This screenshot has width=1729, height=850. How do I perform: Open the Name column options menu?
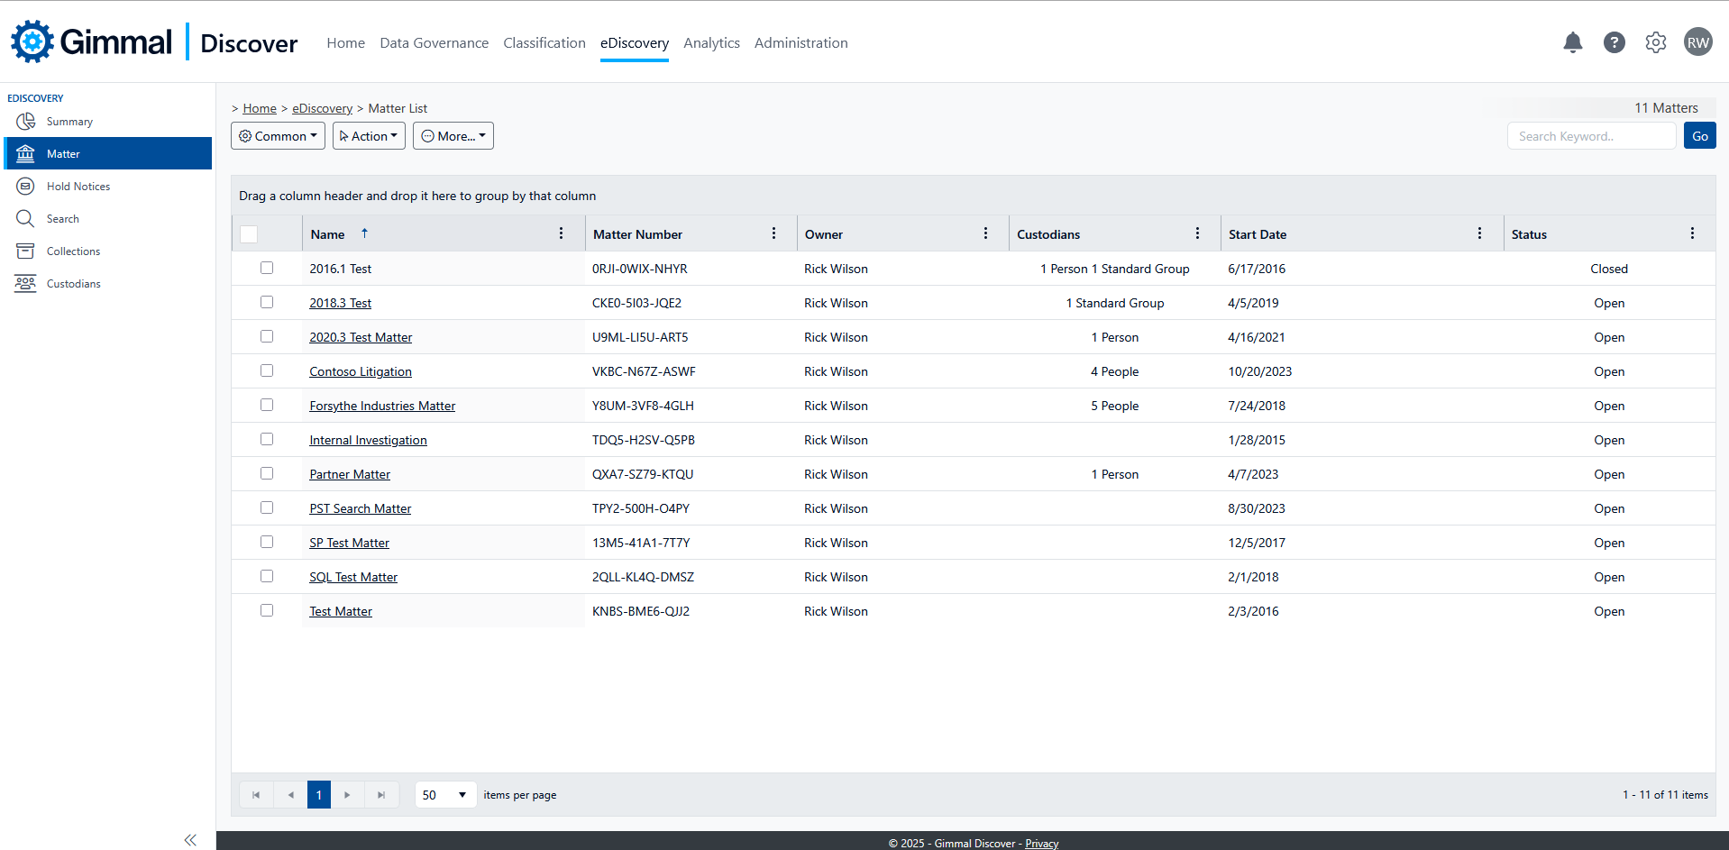coord(561,233)
